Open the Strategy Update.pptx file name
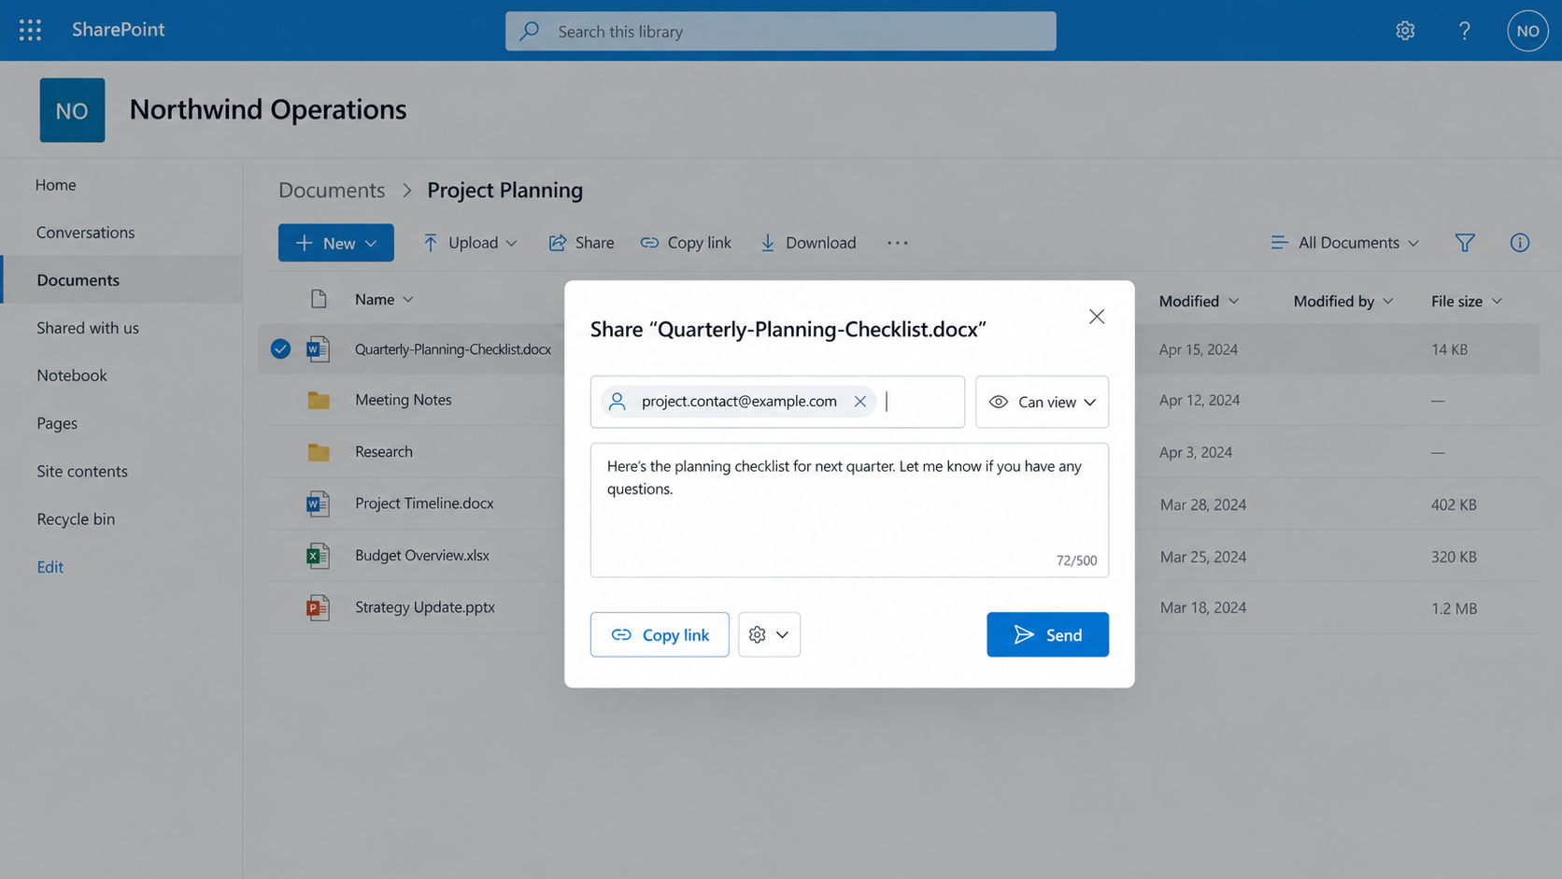The width and height of the screenshot is (1562, 879). [425, 607]
